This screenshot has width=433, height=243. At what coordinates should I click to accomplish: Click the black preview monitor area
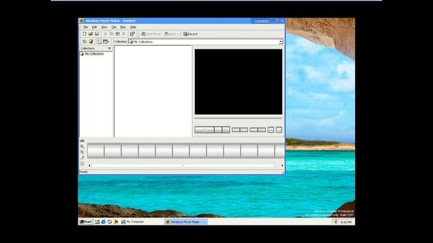(238, 82)
